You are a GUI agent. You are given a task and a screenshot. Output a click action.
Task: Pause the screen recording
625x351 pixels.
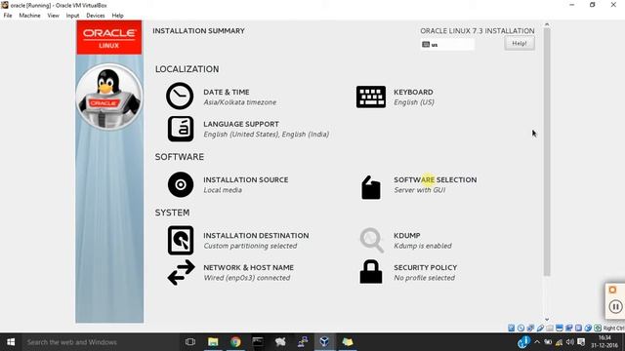(615, 306)
